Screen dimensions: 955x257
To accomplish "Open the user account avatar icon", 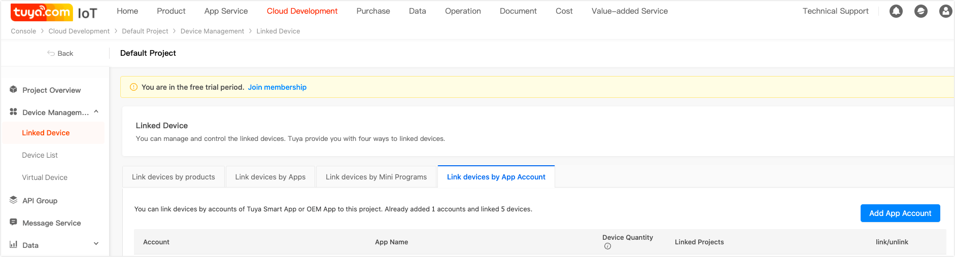I will 945,11.
